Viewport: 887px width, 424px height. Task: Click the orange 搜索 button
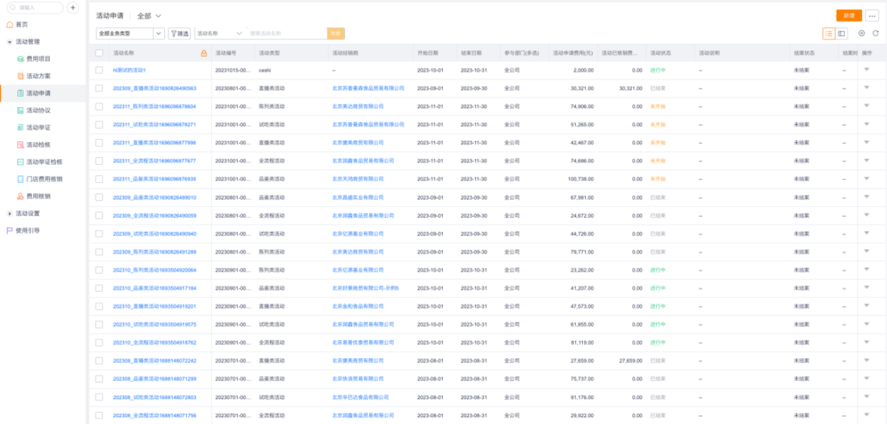click(x=336, y=33)
